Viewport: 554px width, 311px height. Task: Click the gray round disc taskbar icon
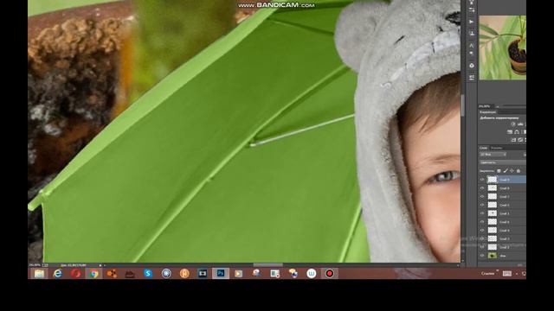[166, 273]
